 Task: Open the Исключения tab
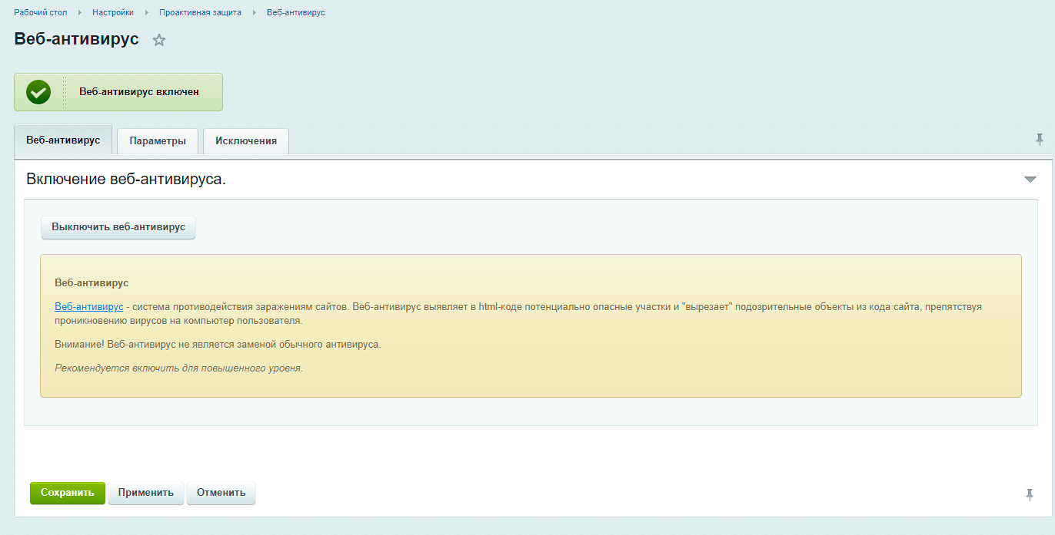[246, 141]
